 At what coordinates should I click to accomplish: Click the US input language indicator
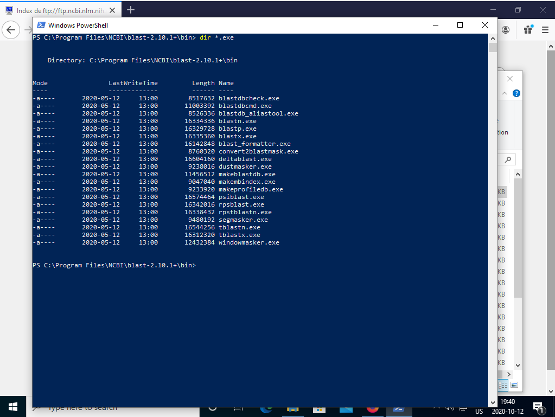point(479,412)
